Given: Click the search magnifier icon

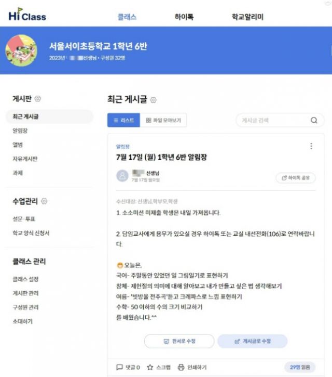Looking at the screenshot, I should [314, 121].
